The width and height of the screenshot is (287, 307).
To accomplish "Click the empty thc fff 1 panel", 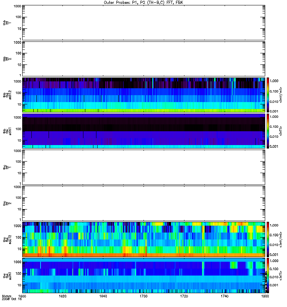I will 143,167.
